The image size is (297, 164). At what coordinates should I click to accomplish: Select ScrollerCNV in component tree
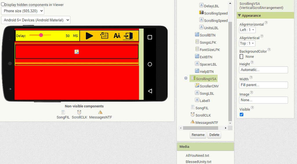(209, 86)
